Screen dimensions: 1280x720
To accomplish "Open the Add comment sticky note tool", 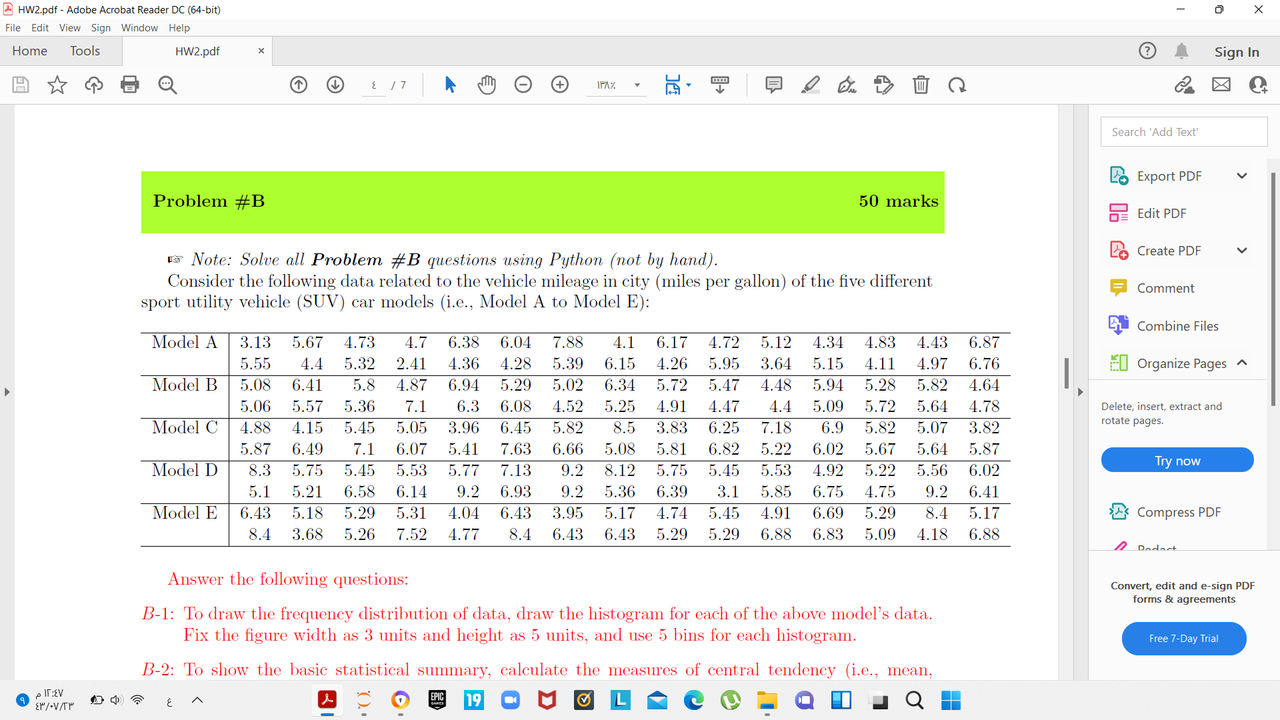I will click(x=773, y=85).
